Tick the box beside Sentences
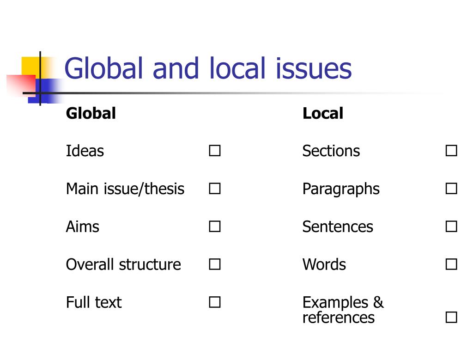The width and height of the screenshot is (473, 355). click(x=451, y=226)
